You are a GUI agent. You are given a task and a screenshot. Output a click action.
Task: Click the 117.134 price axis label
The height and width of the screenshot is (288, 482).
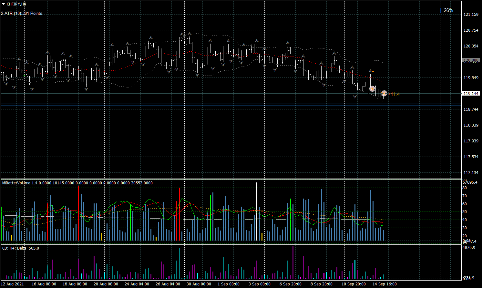tap(471, 173)
